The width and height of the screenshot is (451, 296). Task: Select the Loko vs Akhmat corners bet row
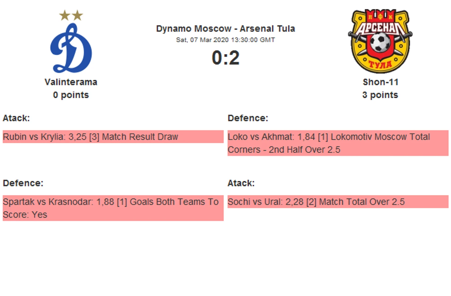click(338, 143)
